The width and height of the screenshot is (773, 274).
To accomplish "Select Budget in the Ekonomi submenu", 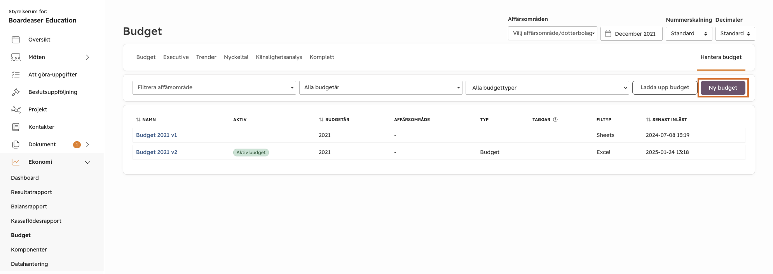I will (x=21, y=235).
